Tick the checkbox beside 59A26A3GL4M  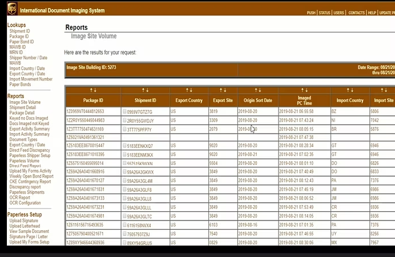(124, 180)
